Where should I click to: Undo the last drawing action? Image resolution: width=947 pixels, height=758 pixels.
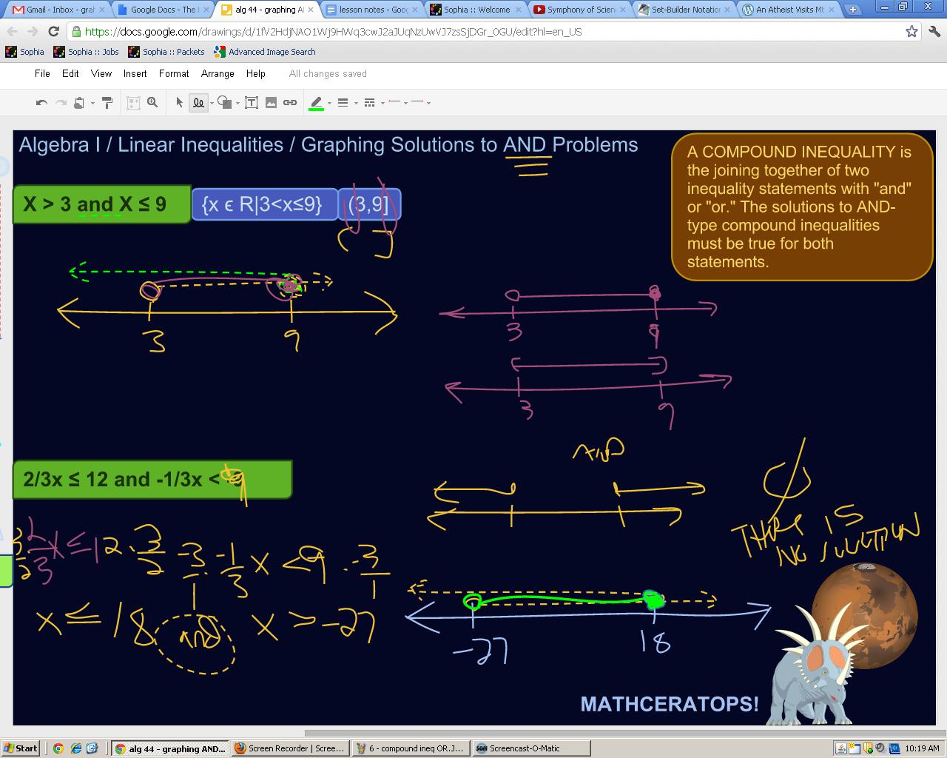click(42, 103)
